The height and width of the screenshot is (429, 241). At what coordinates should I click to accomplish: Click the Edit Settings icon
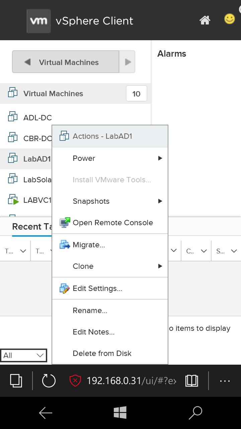coord(65,288)
